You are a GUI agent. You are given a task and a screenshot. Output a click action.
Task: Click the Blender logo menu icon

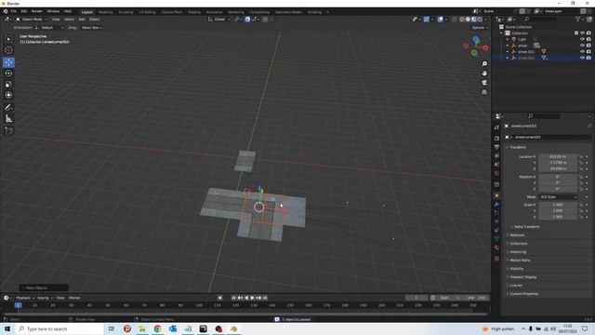(x=6, y=12)
